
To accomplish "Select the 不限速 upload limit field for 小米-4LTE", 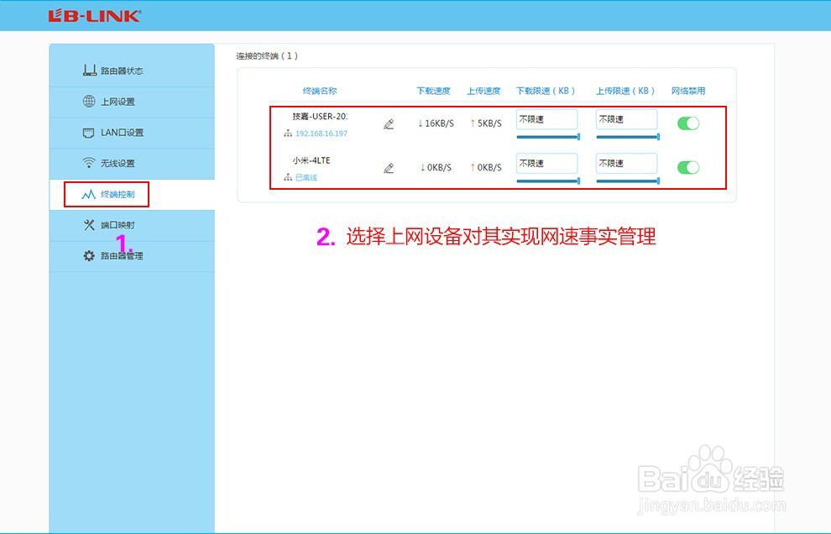I will tap(625, 163).
